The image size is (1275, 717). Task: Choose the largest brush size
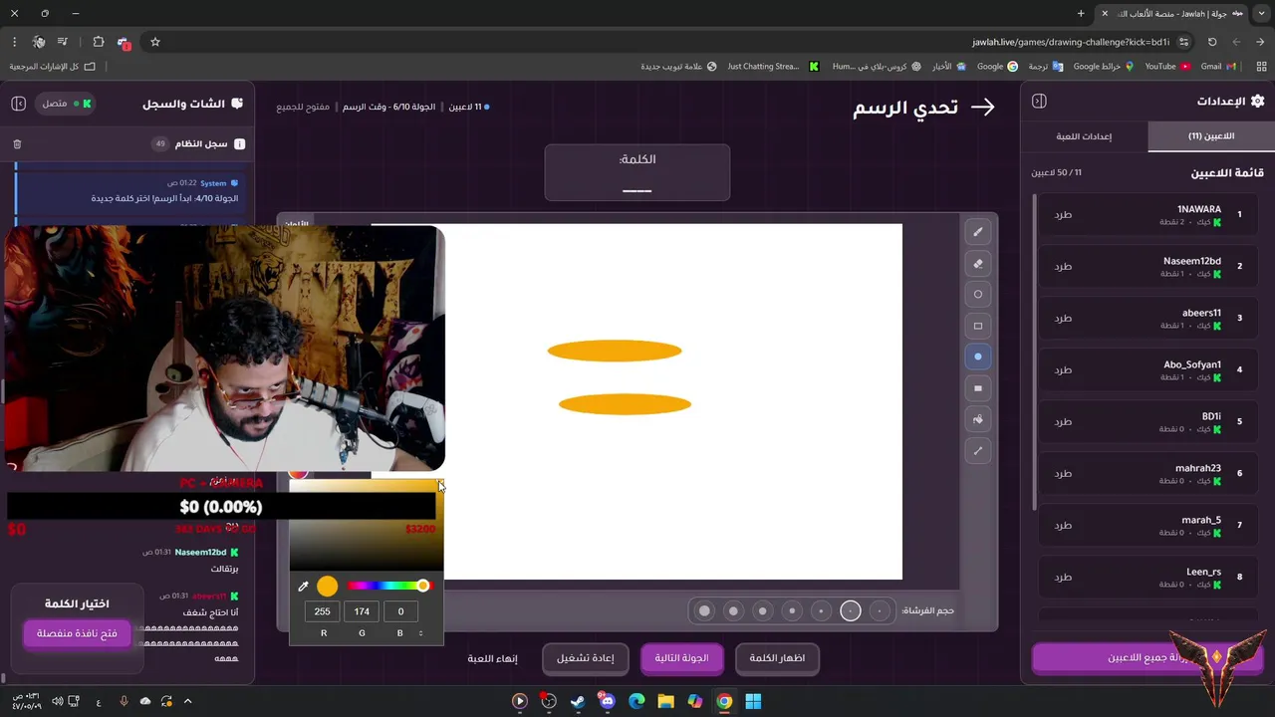point(705,610)
